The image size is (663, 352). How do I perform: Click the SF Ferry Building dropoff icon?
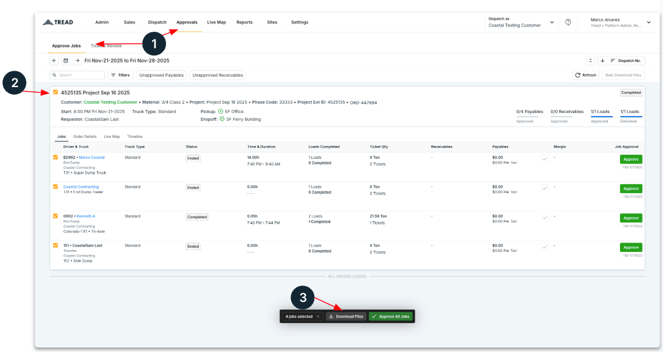pyautogui.click(x=222, y=119)
